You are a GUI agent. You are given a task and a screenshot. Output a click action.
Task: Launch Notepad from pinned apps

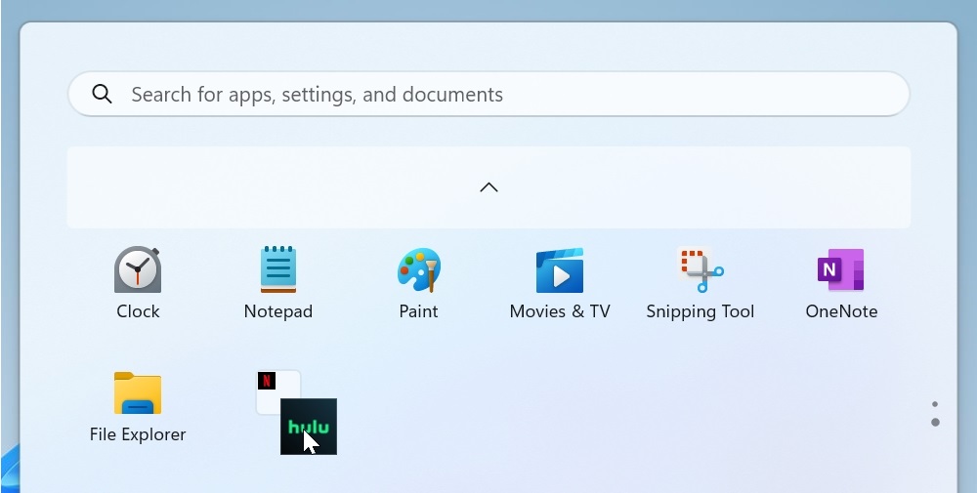click(277, 269)
